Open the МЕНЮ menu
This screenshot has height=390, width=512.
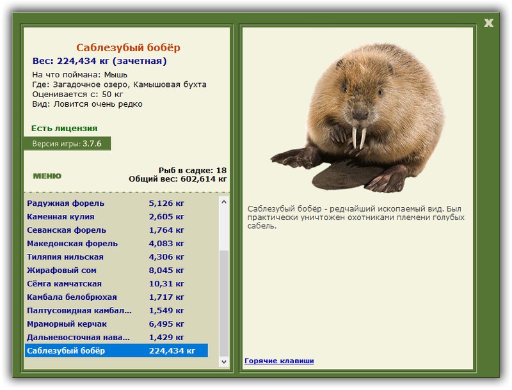47,176
